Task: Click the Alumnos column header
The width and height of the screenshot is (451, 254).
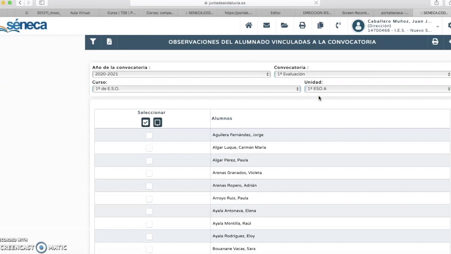Action: pos(222,119)
